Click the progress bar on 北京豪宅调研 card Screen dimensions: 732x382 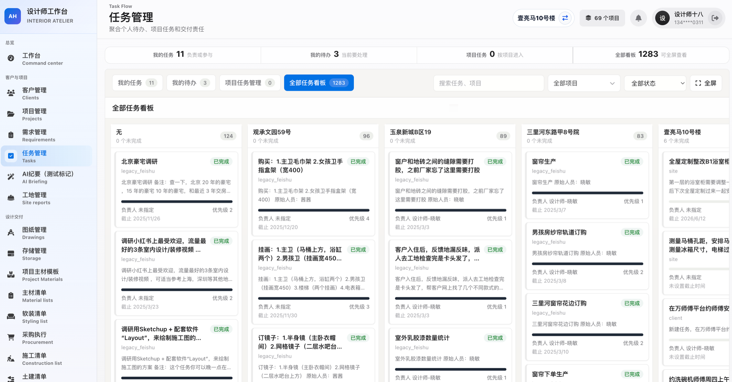pyautogui.click(x=177, y=201)
